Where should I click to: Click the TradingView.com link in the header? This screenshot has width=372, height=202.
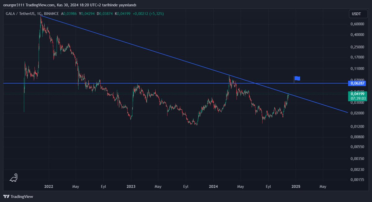(x=40, y=5)
